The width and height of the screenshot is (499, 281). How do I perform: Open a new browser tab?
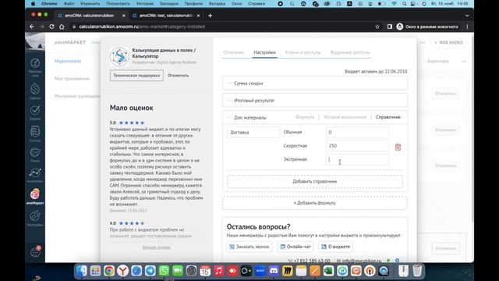210,16
